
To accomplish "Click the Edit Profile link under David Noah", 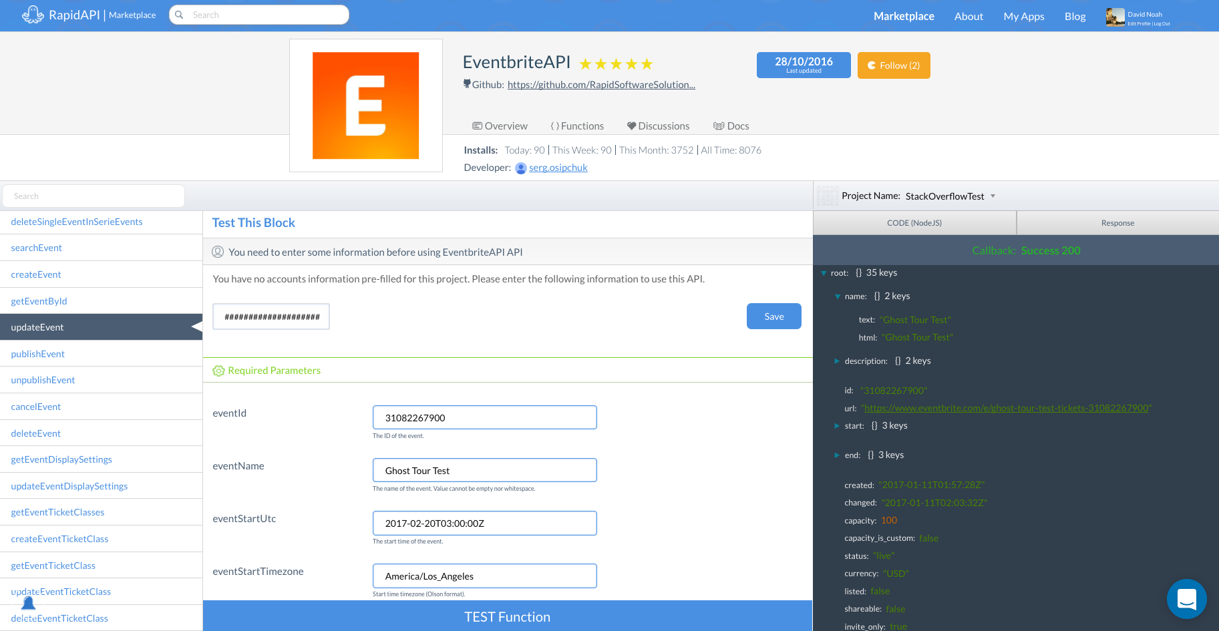I will pyautogui.click(x=1139, y=24).
